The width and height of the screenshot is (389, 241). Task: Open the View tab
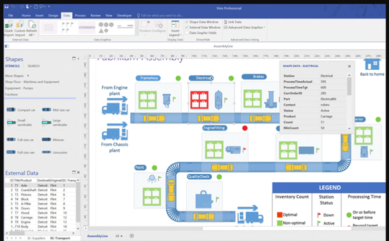tap(109, 15)
